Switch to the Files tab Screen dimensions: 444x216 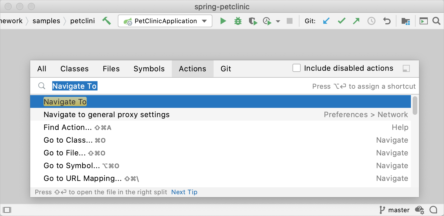[x=111, y=69]
